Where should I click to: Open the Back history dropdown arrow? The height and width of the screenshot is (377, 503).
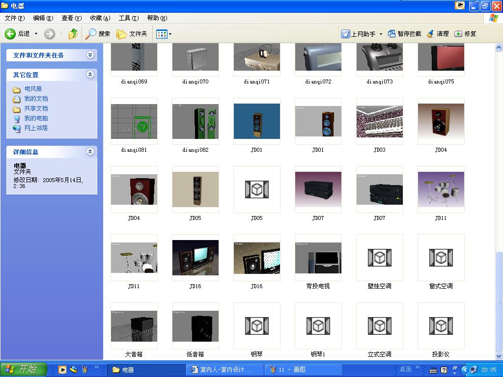36,34
